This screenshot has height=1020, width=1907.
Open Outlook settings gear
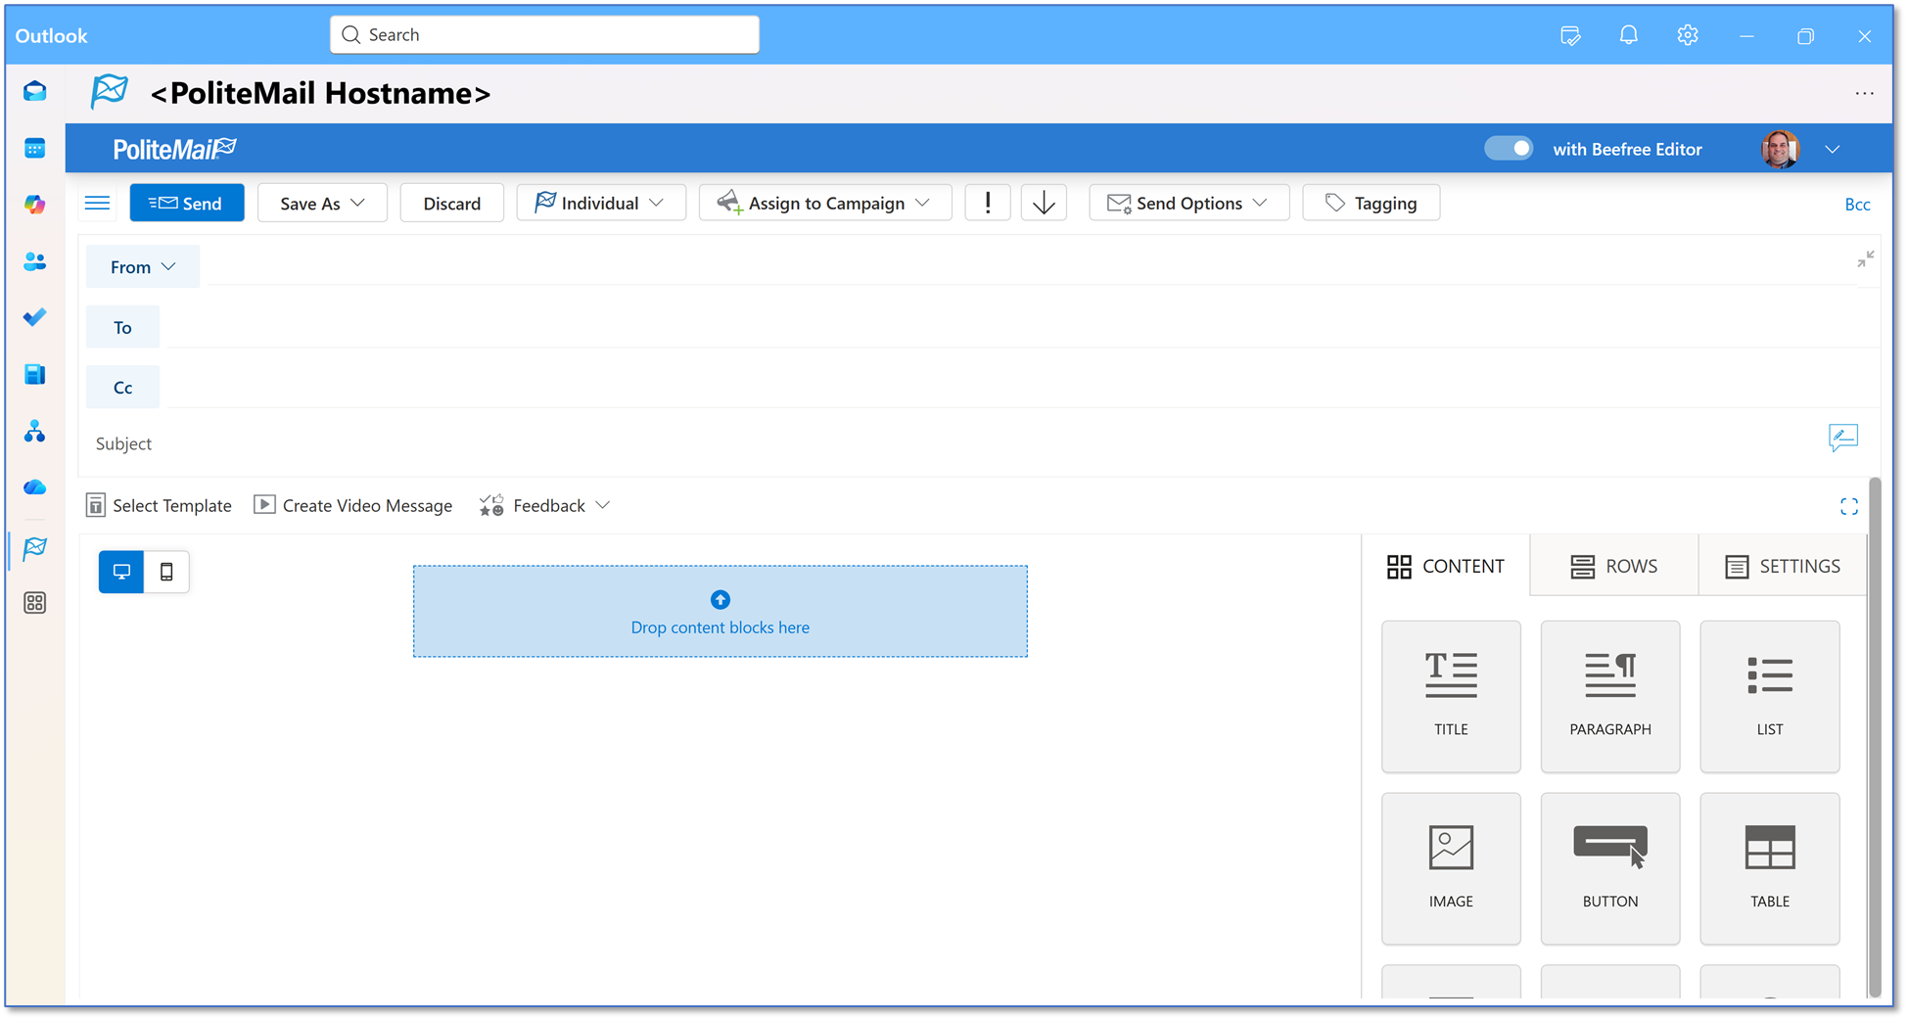(1688, 35)
